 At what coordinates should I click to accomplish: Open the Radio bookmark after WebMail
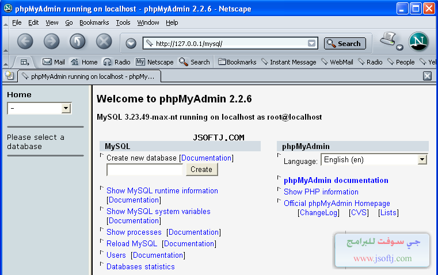[370, 62]
